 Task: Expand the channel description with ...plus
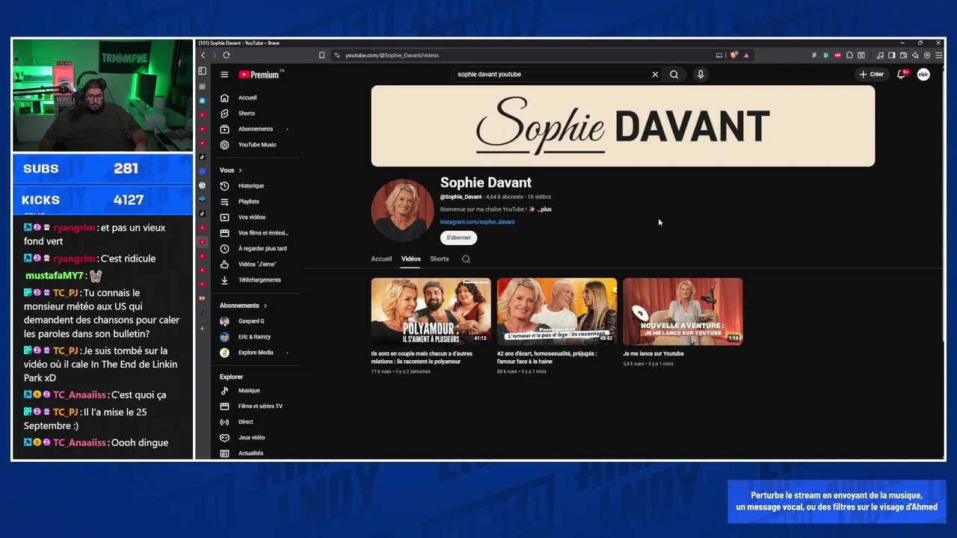pyautogui.click(x=544, y=209)
